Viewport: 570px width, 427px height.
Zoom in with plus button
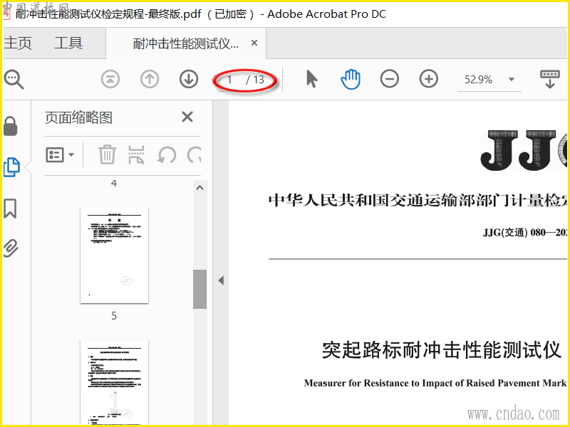pyautogui.click(x=429, y=79)
